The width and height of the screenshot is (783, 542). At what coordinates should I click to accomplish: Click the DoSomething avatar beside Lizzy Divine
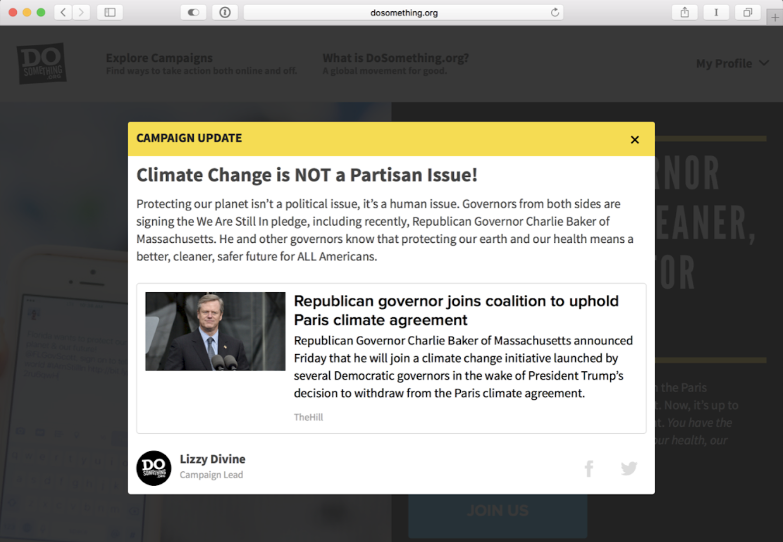click(154, 468)
